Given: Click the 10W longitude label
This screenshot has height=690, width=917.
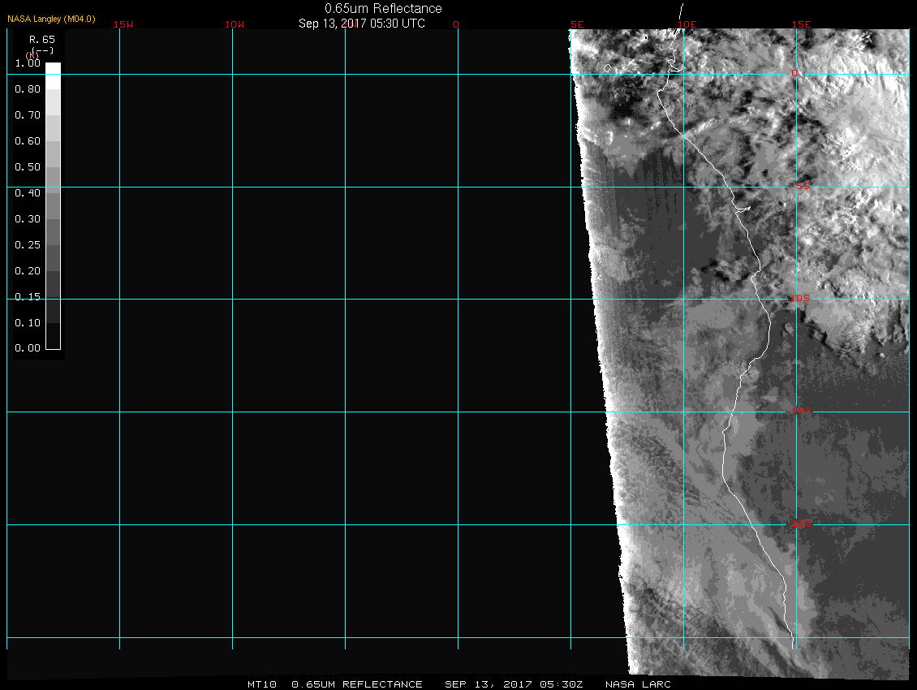Looking at the screenshot, I should [x=235, y=24].
